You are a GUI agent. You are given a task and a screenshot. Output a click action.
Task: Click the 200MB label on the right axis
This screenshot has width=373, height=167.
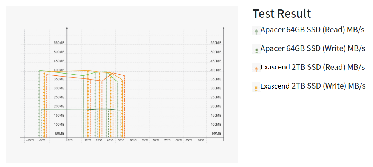(x=216, y=107)
